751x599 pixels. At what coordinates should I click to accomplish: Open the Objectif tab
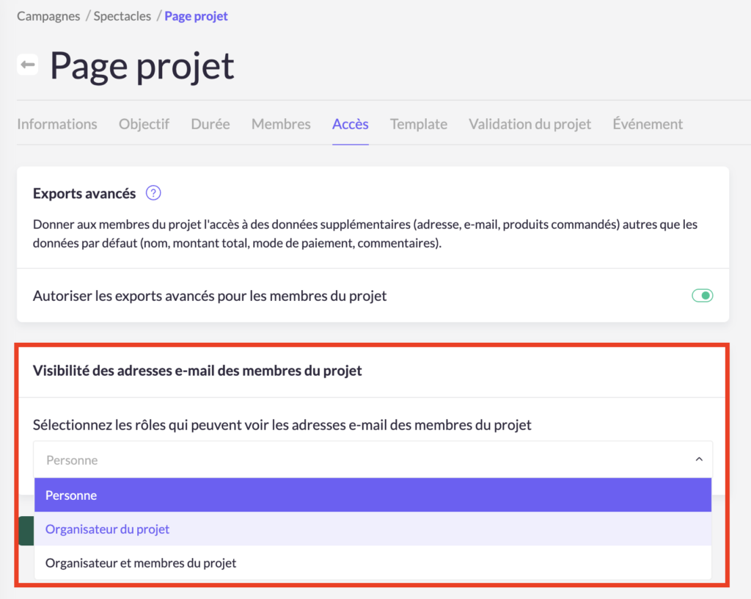(x=144, y=124)
